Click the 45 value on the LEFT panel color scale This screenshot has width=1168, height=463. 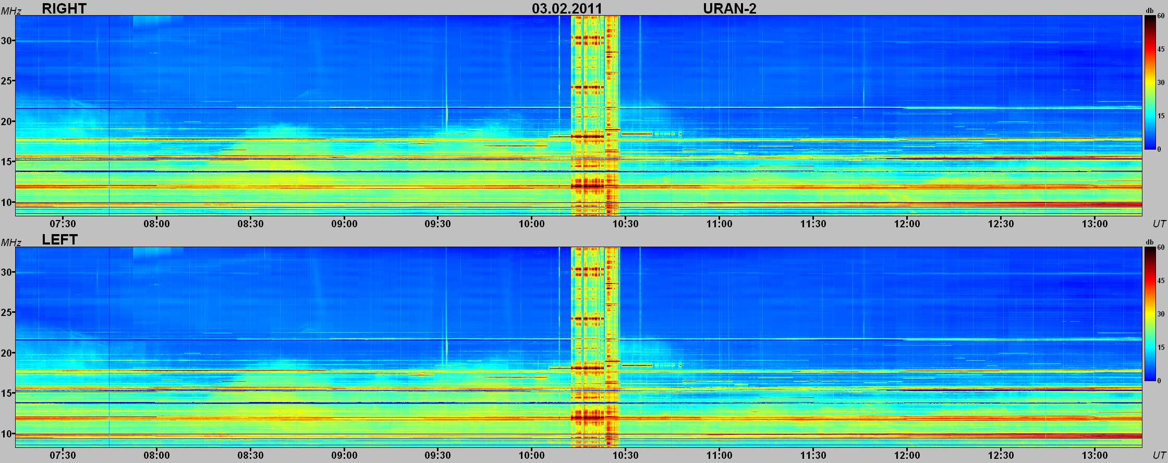click(1160, 281)
